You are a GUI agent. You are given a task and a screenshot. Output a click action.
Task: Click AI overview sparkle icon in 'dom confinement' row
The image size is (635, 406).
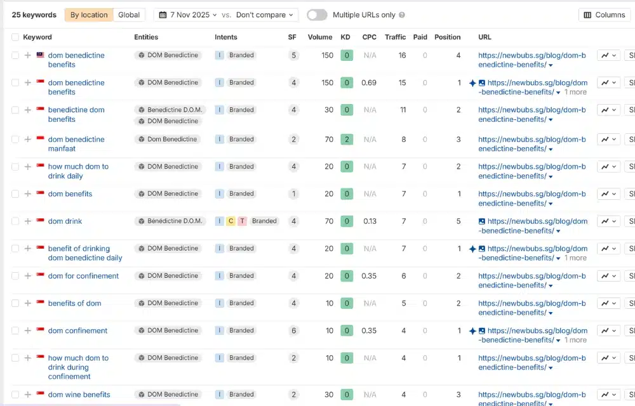(x=472, y=331)
